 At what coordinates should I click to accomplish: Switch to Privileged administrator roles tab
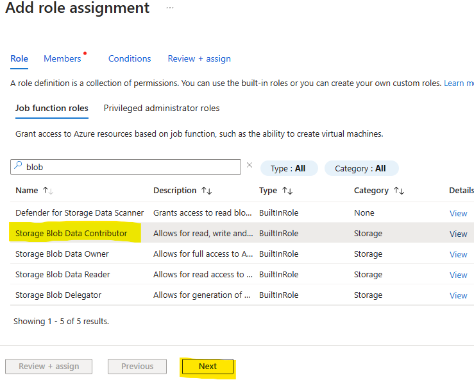click(x=162, y=108)
